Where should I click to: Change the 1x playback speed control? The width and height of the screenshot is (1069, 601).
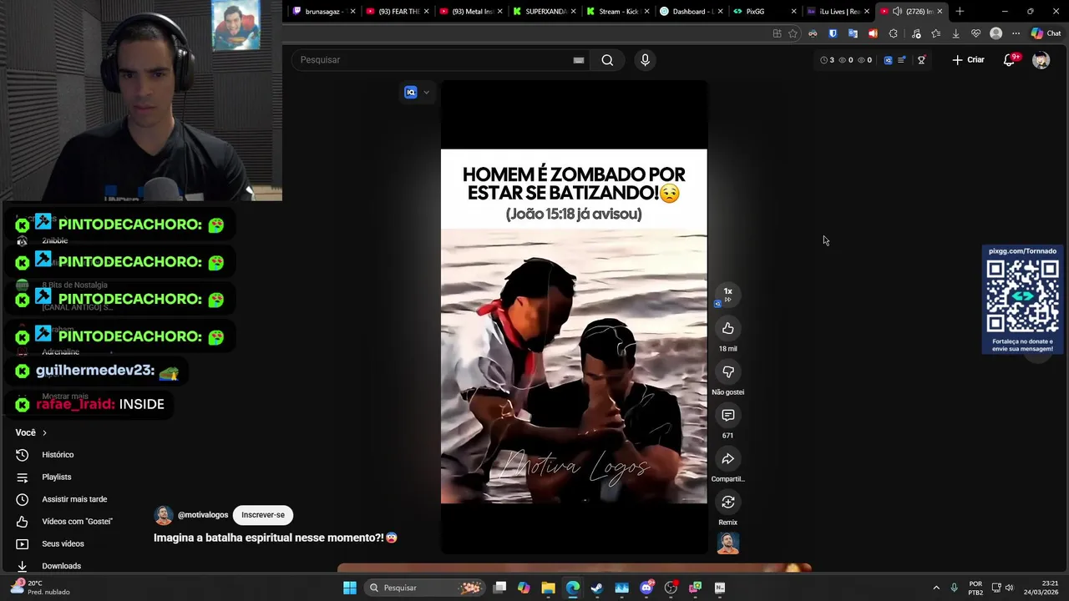point(727,294)
